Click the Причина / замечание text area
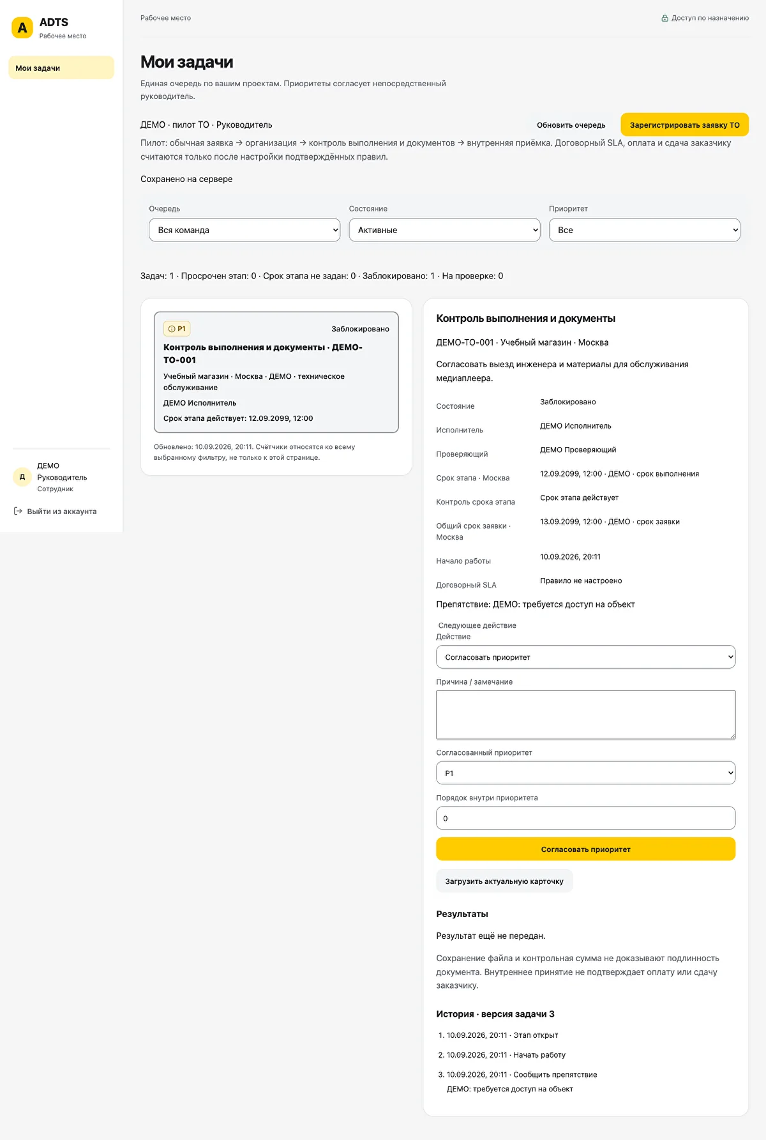Image resolution: width=766 pixels, height=1140 pixels. point(585,715)
